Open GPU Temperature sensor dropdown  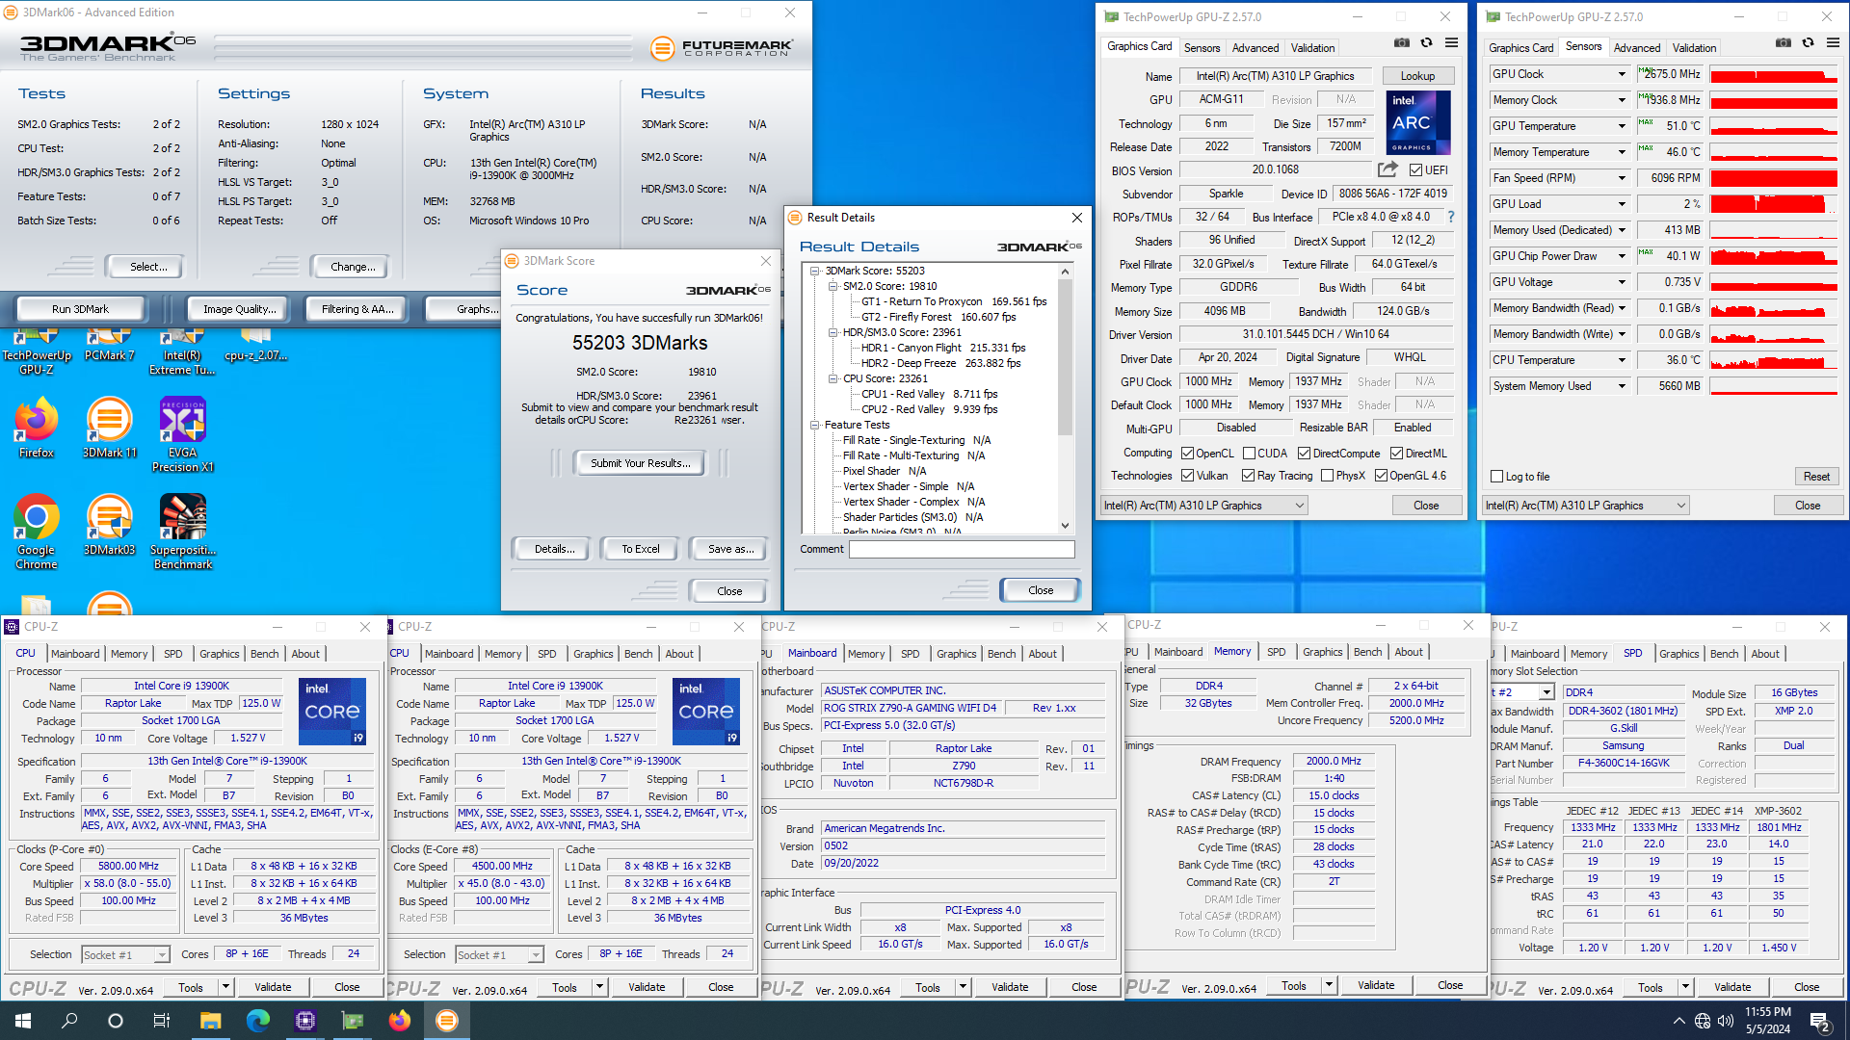[1622, 126]
